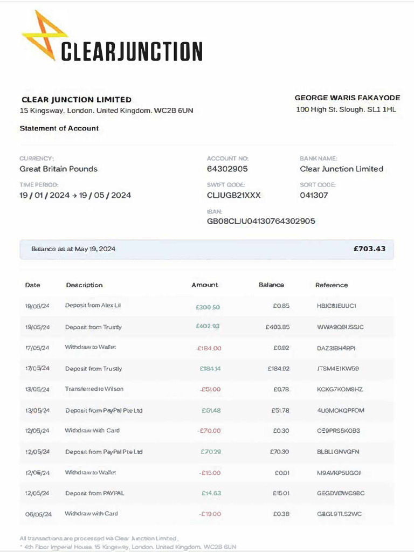Image resolution: width=414 pixels, height=552 pixels.
Task: Click the balance £403.85
Action: [278, 327]
